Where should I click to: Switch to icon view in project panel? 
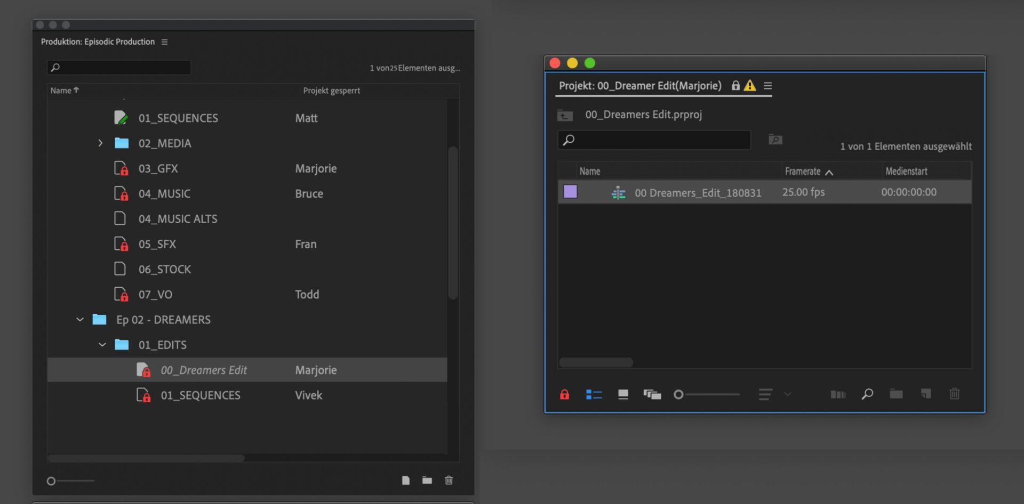pyautogui.click(x=623, y=394)
